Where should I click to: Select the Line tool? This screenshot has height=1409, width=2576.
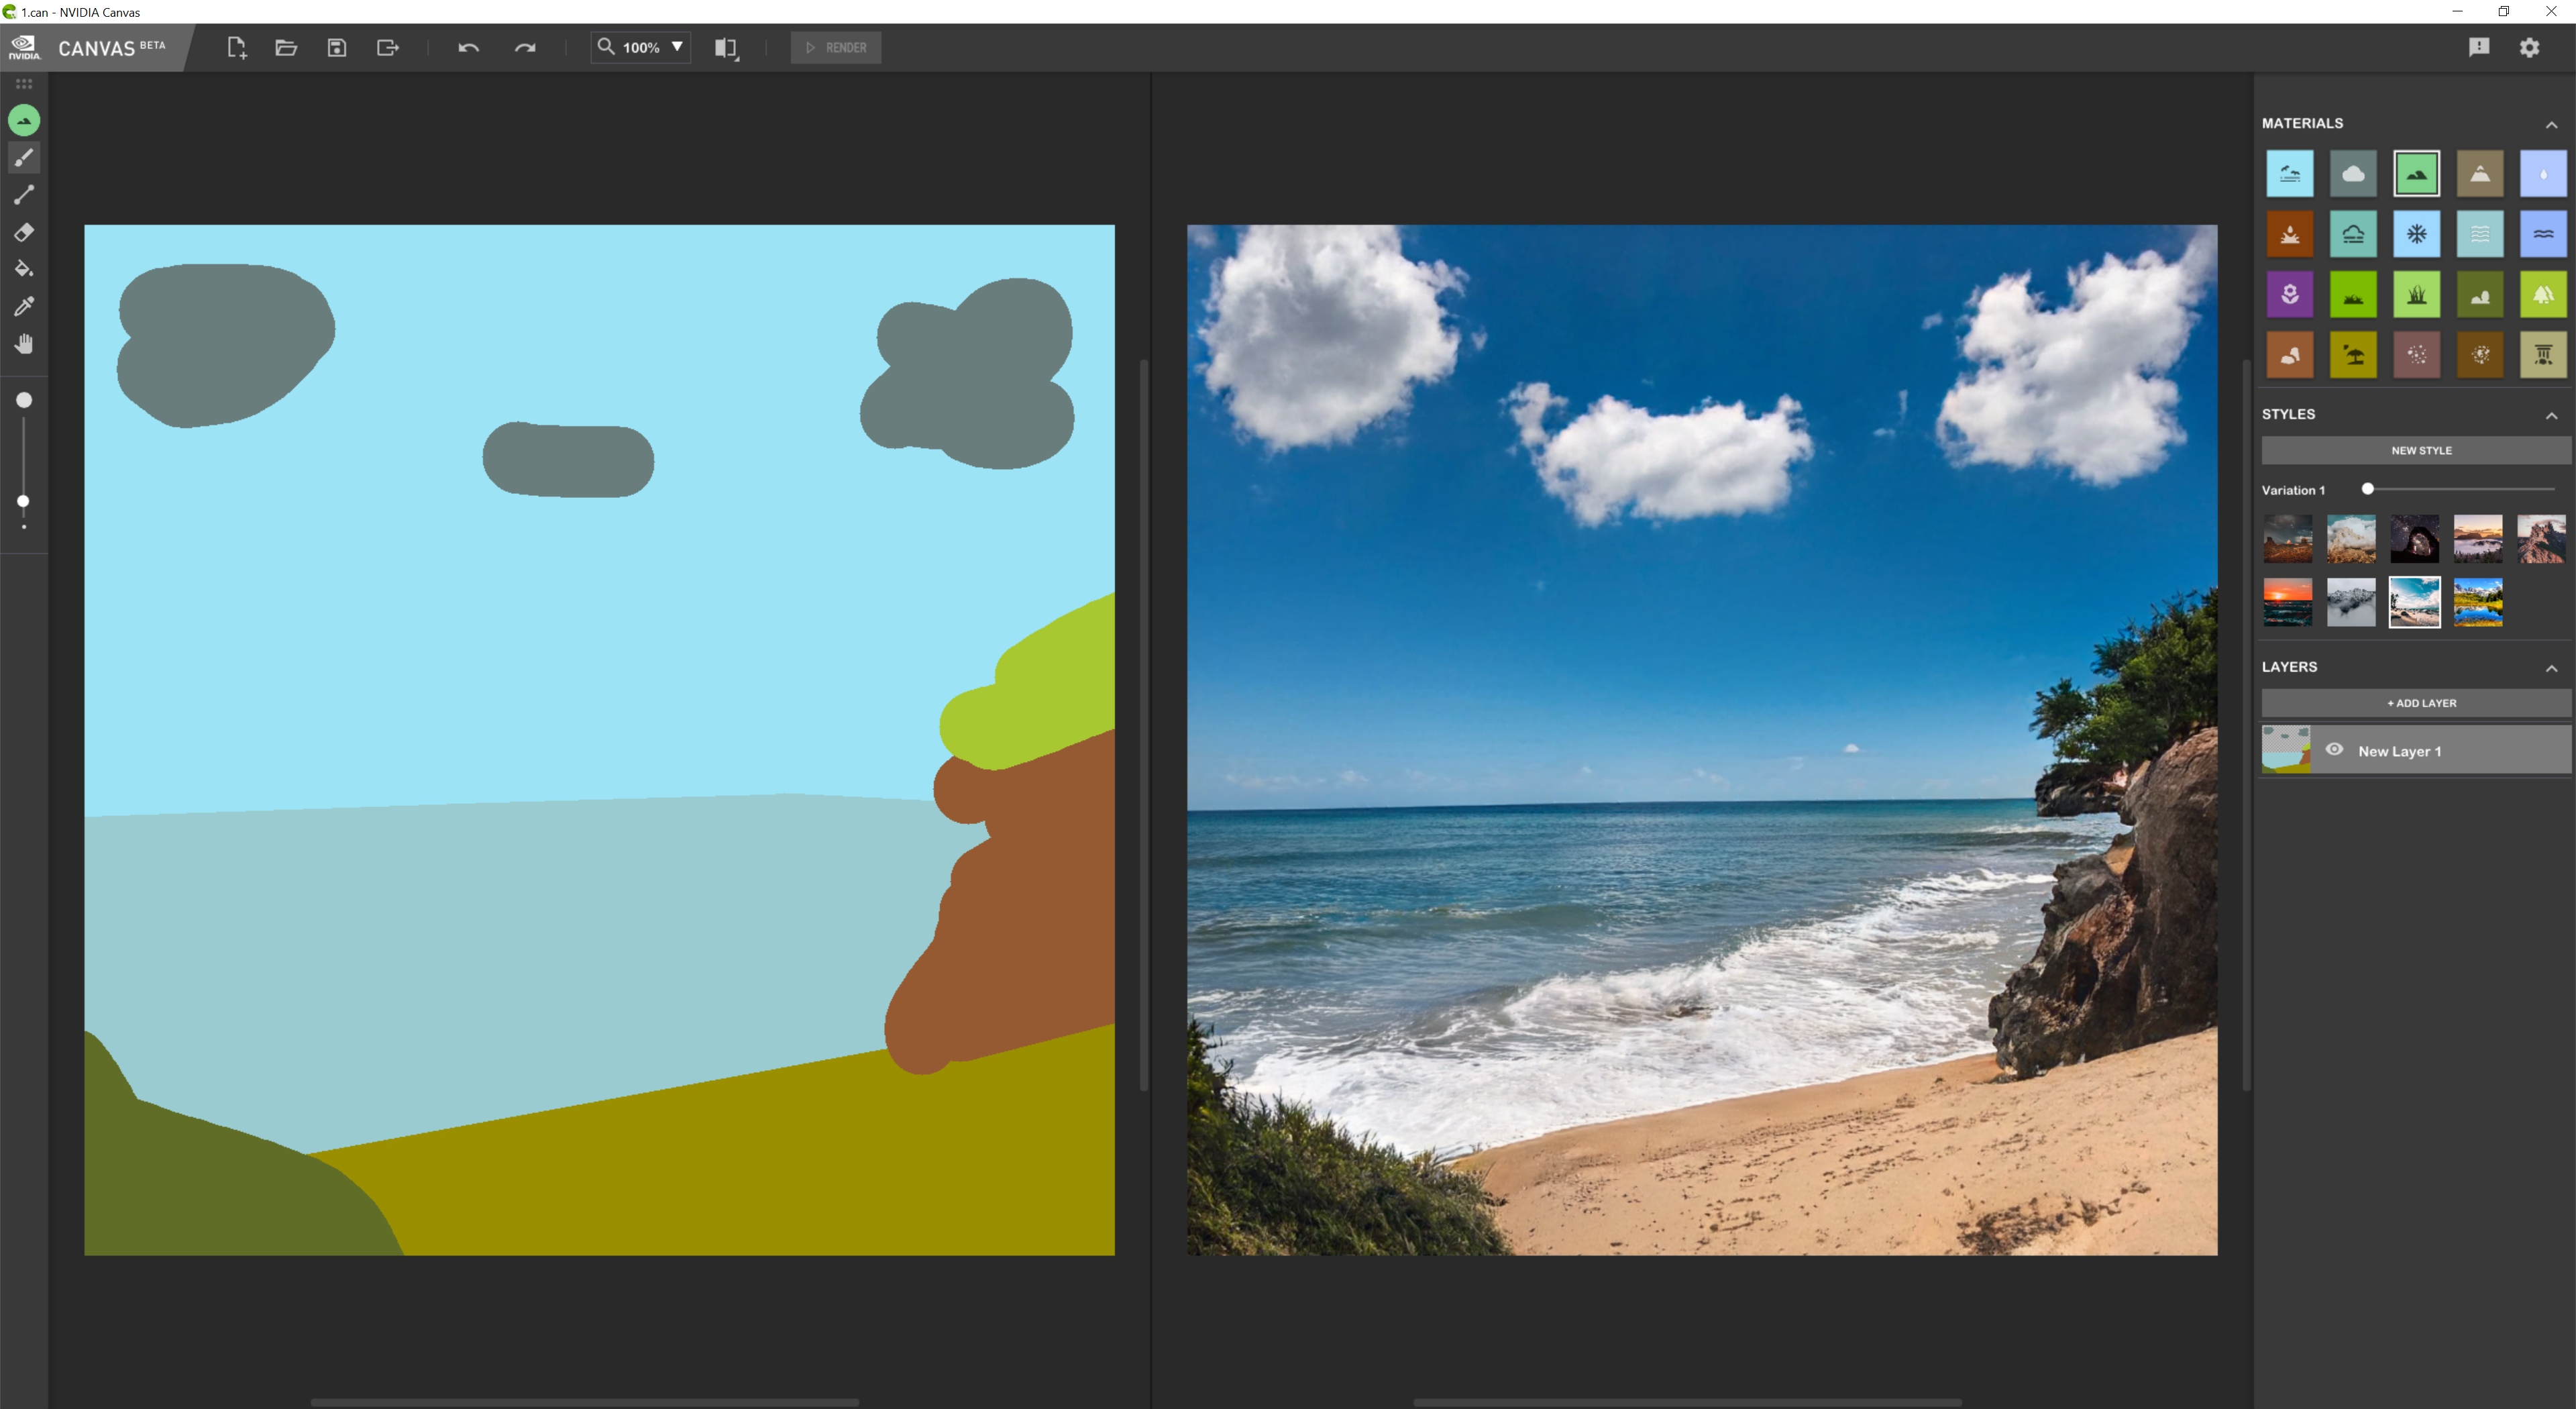tap(24, 195)
